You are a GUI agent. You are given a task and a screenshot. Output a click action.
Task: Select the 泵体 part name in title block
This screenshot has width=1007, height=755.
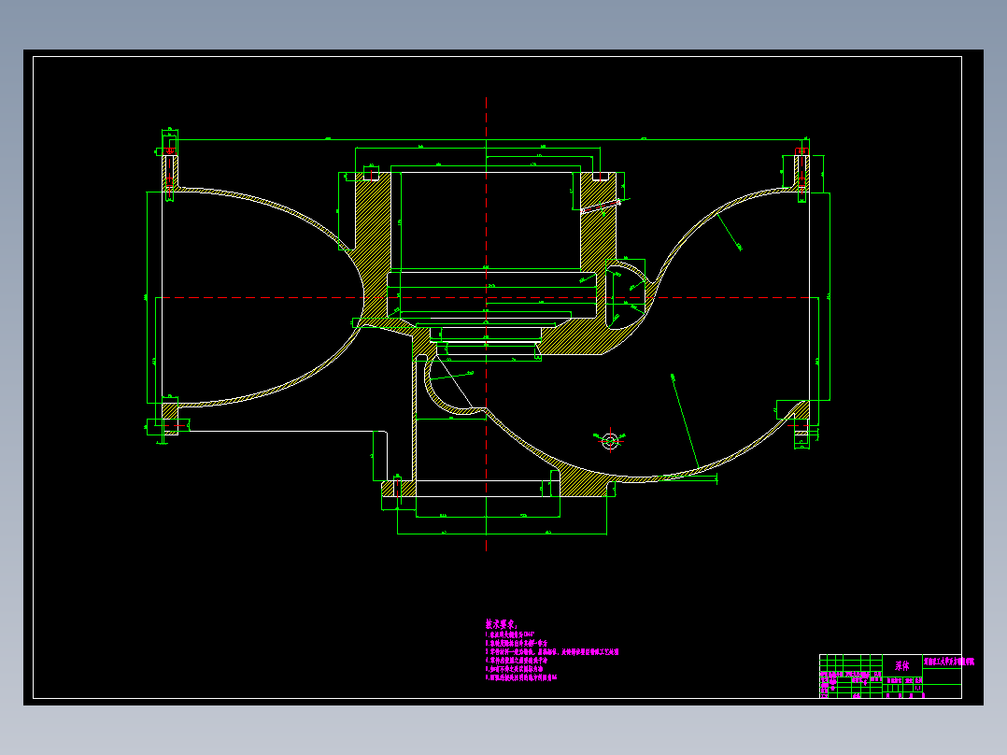coord(902,665)
